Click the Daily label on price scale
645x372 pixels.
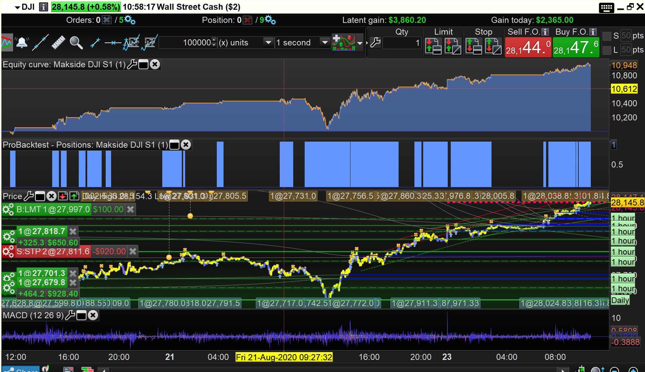point(620,300)
